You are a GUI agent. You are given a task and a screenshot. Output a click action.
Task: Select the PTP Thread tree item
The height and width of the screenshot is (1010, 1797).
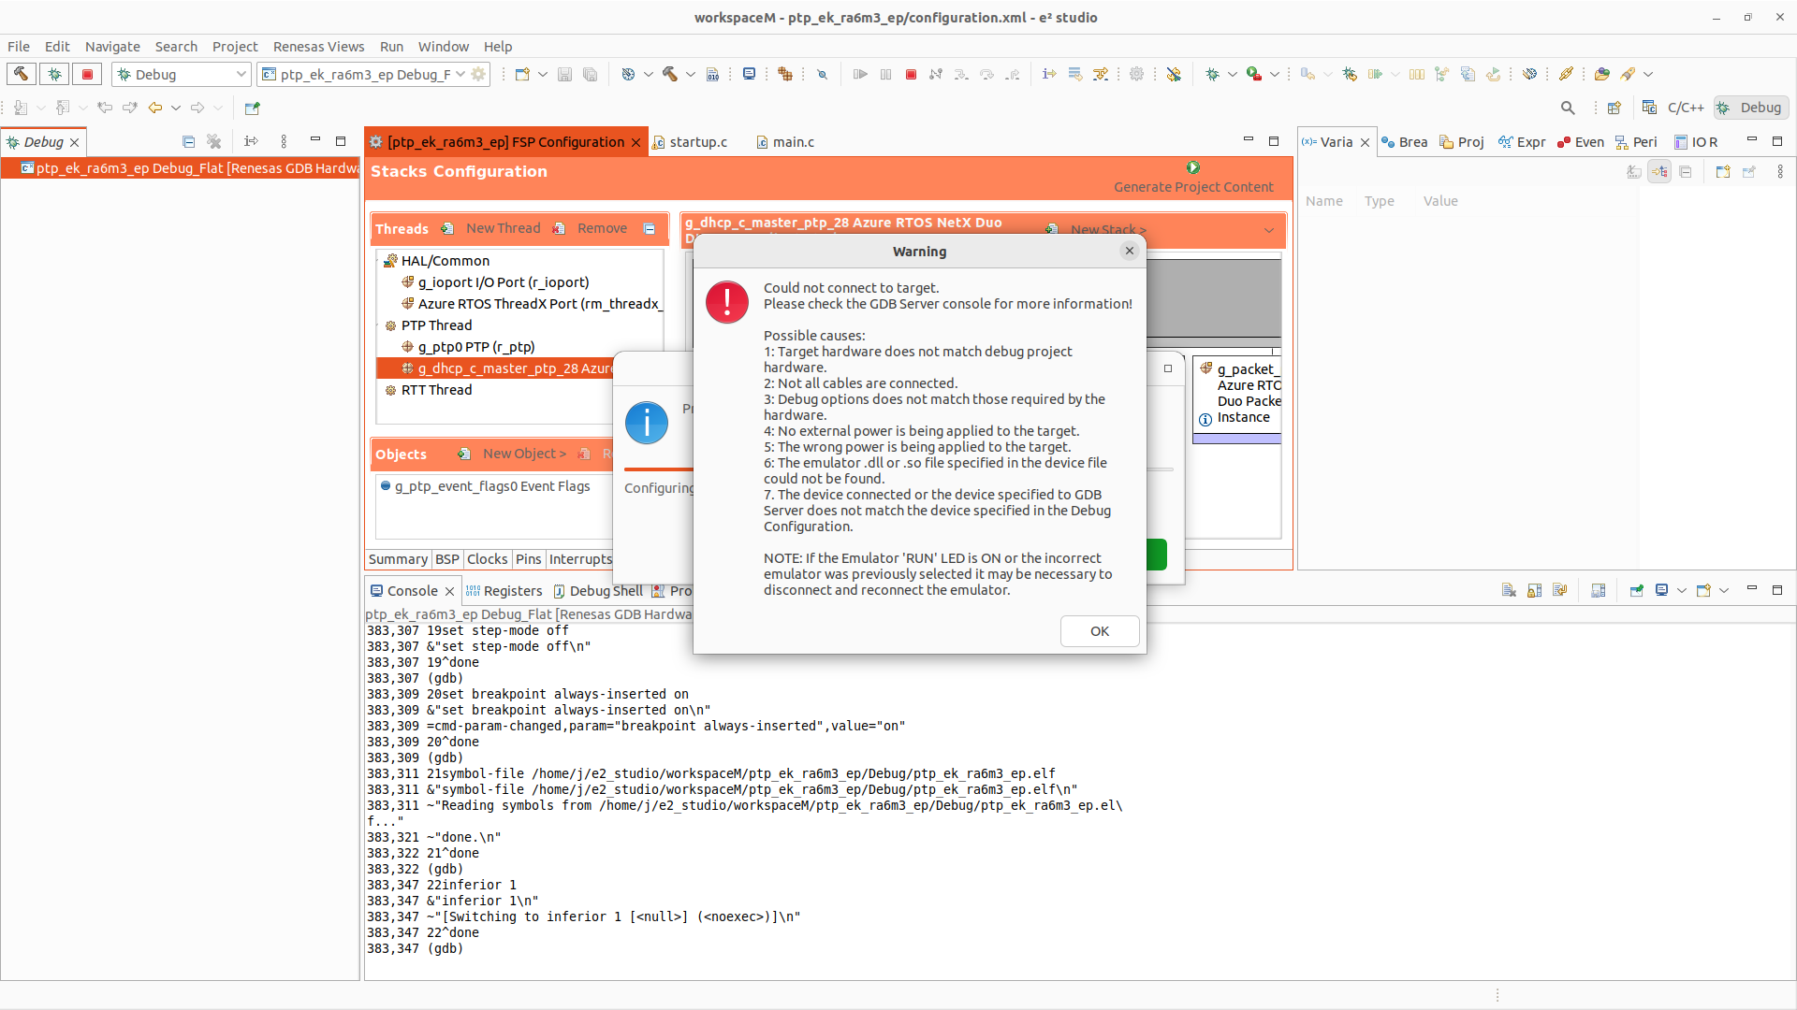point(436,325)
